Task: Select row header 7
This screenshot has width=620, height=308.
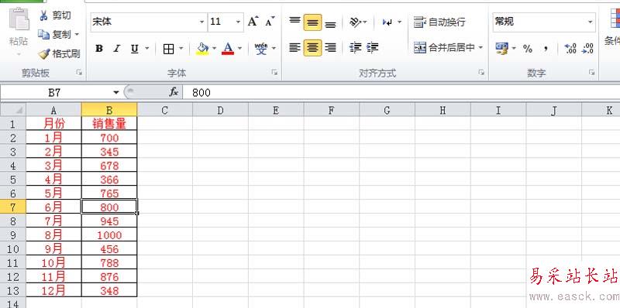Action: 13,207
